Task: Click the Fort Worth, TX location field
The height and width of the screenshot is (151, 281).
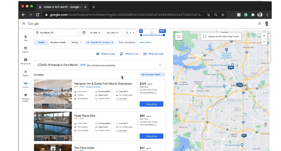Action: click(55, 33)
